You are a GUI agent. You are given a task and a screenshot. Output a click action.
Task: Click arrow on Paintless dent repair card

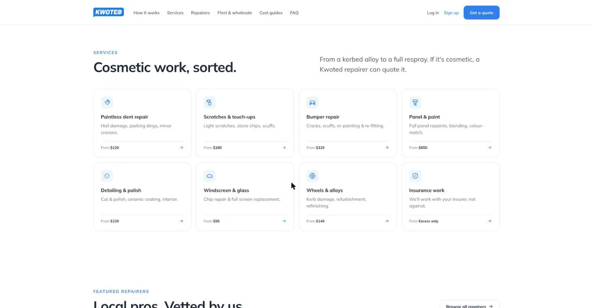point(181,147)
